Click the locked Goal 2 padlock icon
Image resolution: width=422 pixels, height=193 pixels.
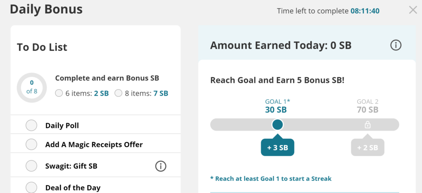[368, 125]
